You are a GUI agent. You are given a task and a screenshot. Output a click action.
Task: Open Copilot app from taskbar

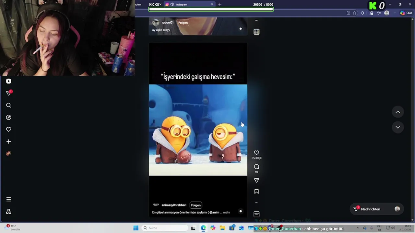coord(213,228)
